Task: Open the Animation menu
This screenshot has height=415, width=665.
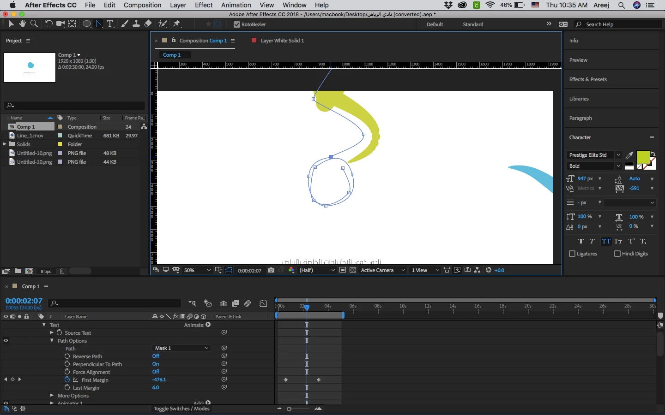Action: coord(236,5)
